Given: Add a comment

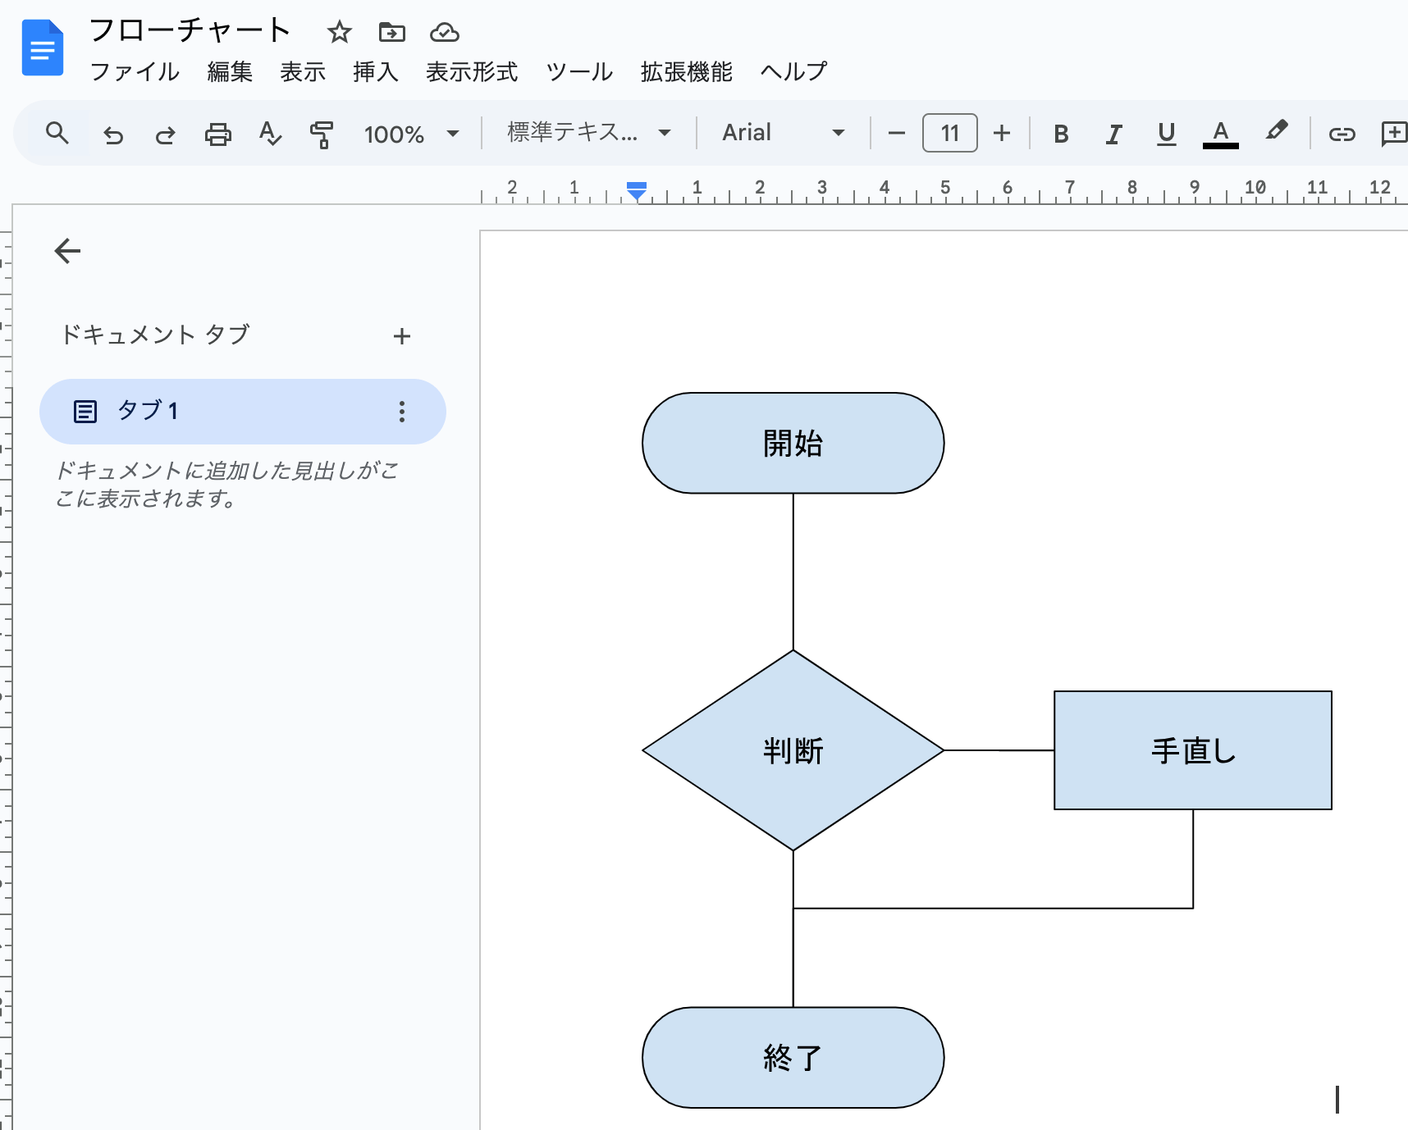Looking at the screenshot, I should [x=1394, y=134].
